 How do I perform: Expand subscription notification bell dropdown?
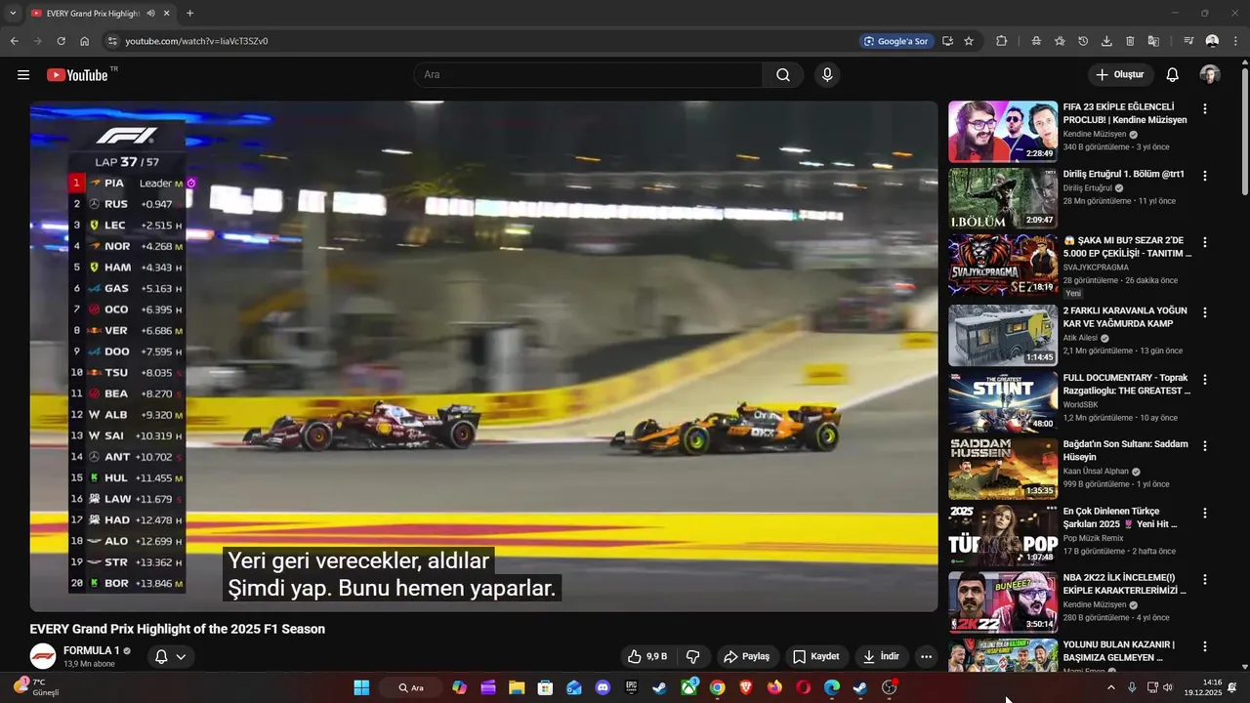tap(170, 657)
